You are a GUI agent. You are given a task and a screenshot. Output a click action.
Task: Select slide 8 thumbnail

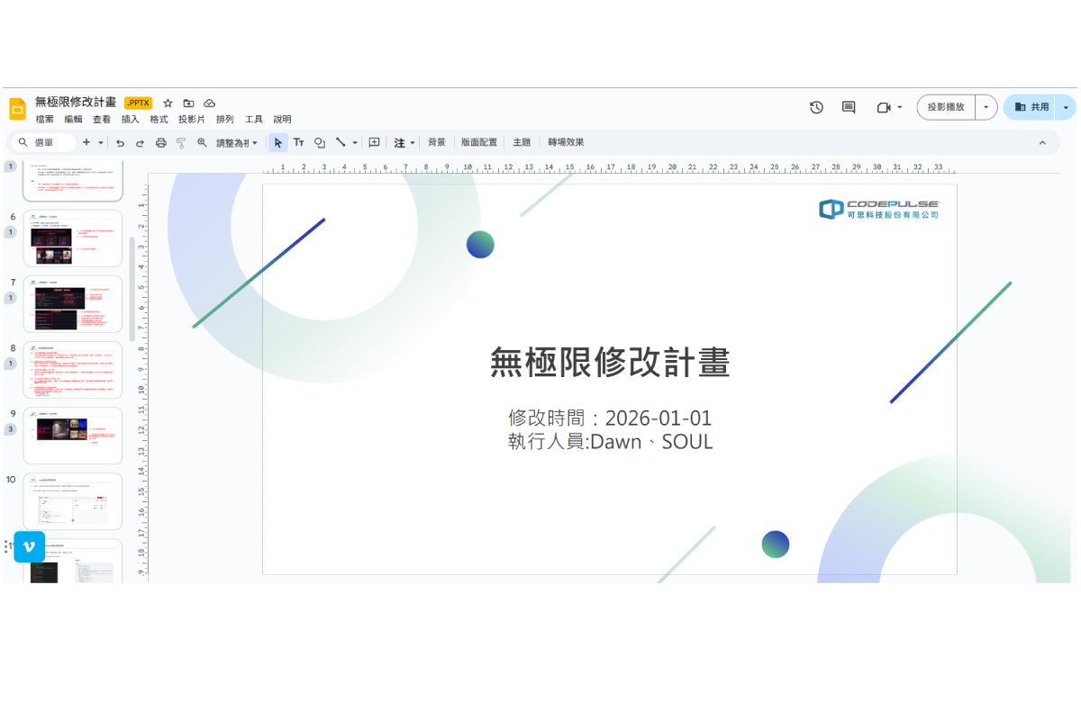72,370
